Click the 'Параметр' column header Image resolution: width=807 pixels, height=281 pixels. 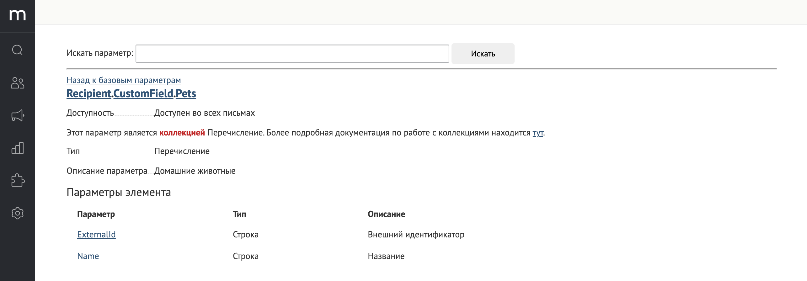point(96,214)
